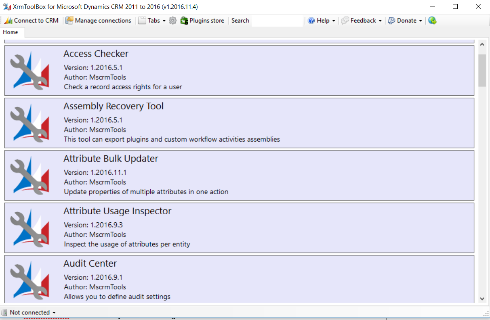Click the Tabs page icon
The height and width of the screenshot is (320, 490).
[142, 21]
